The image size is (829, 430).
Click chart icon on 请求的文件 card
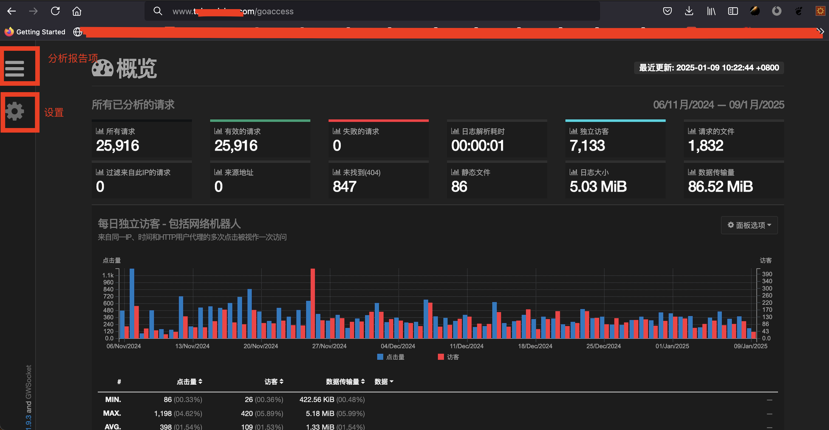692,131
